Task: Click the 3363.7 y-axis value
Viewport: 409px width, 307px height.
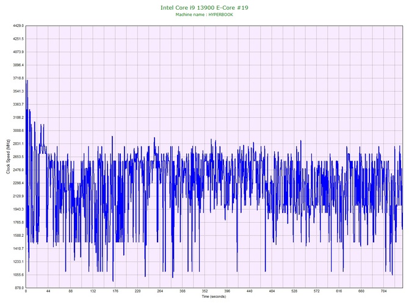Action: tap(18, 104)
